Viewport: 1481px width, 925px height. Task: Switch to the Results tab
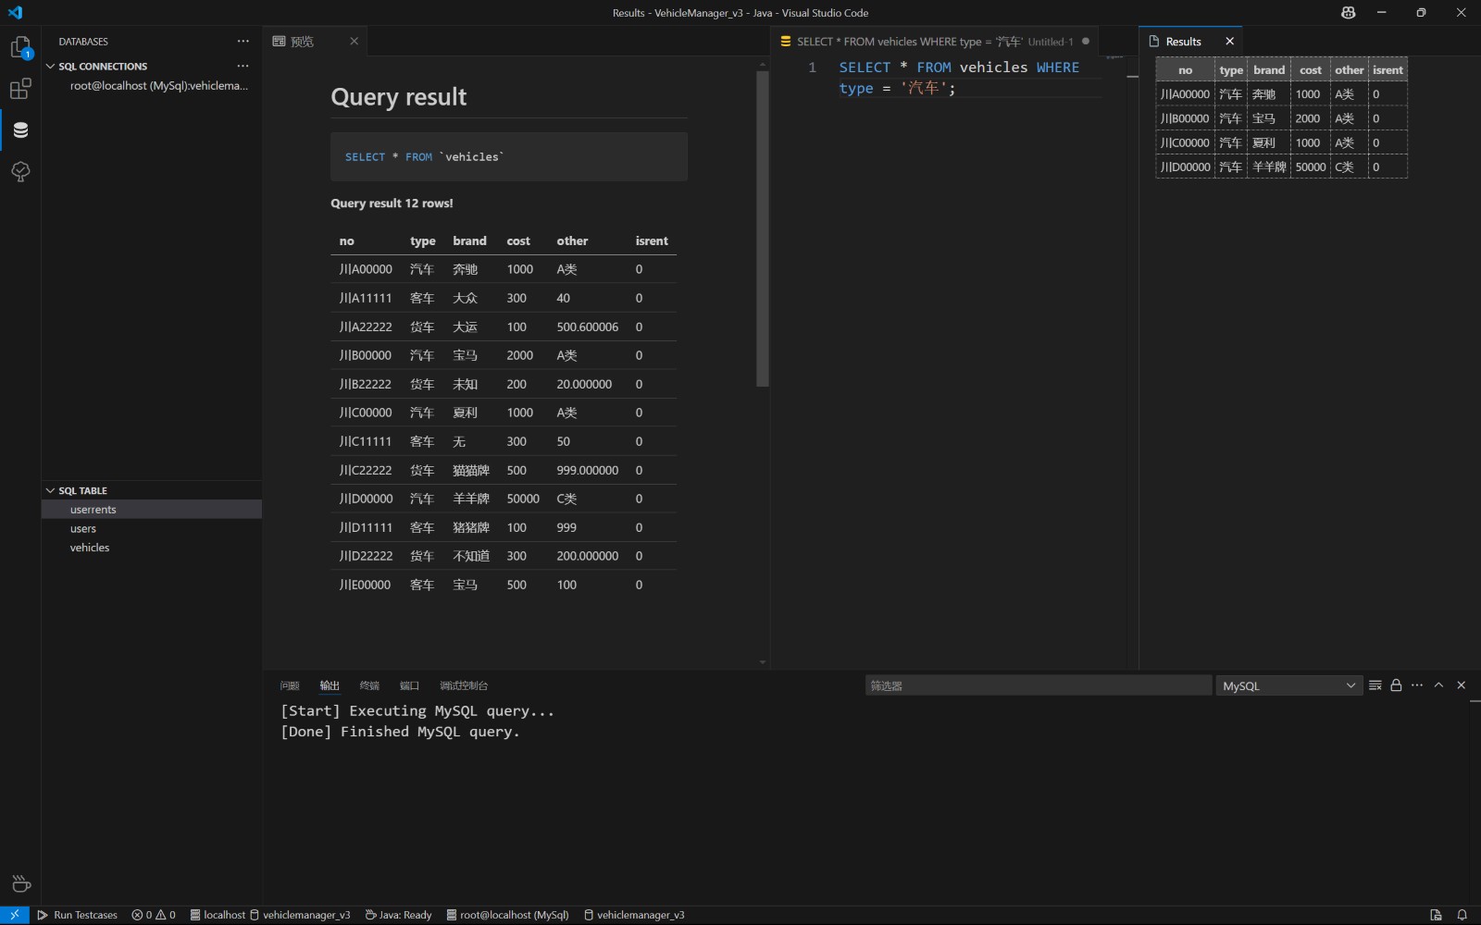[x=1182, y=42]
